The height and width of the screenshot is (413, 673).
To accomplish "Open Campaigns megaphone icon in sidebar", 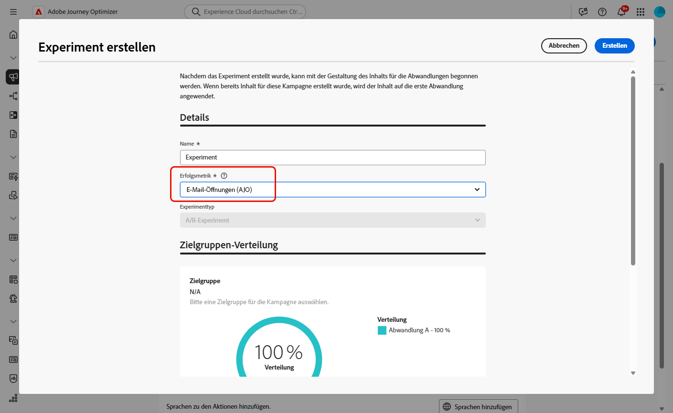I will (13, 77).
